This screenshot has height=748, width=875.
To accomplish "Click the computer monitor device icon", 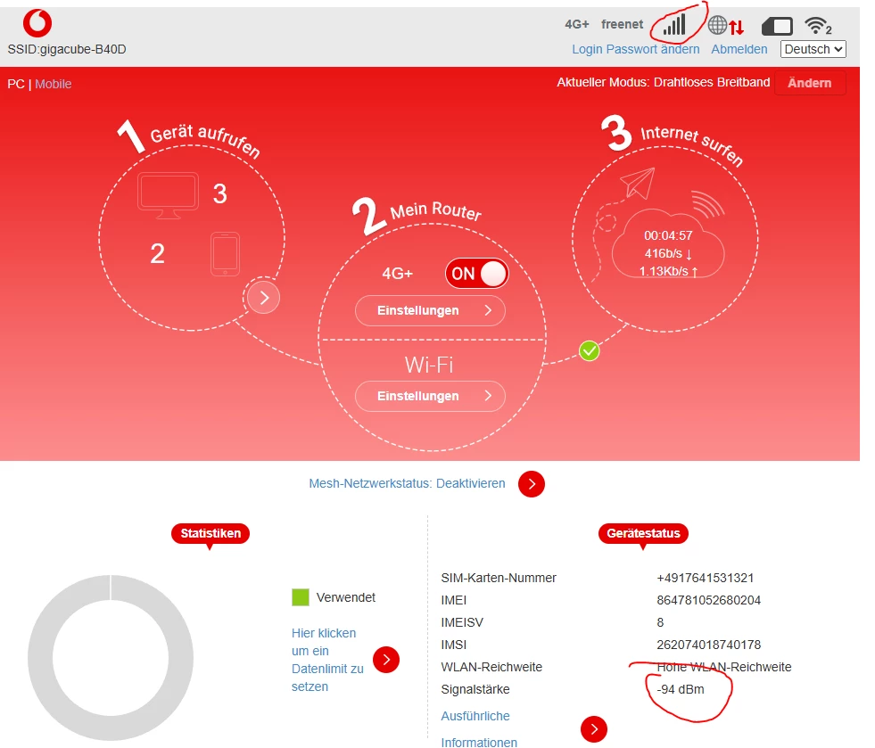I will [168, 195].
